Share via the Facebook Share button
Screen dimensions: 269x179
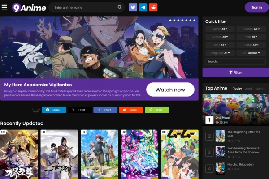point(105,110)
